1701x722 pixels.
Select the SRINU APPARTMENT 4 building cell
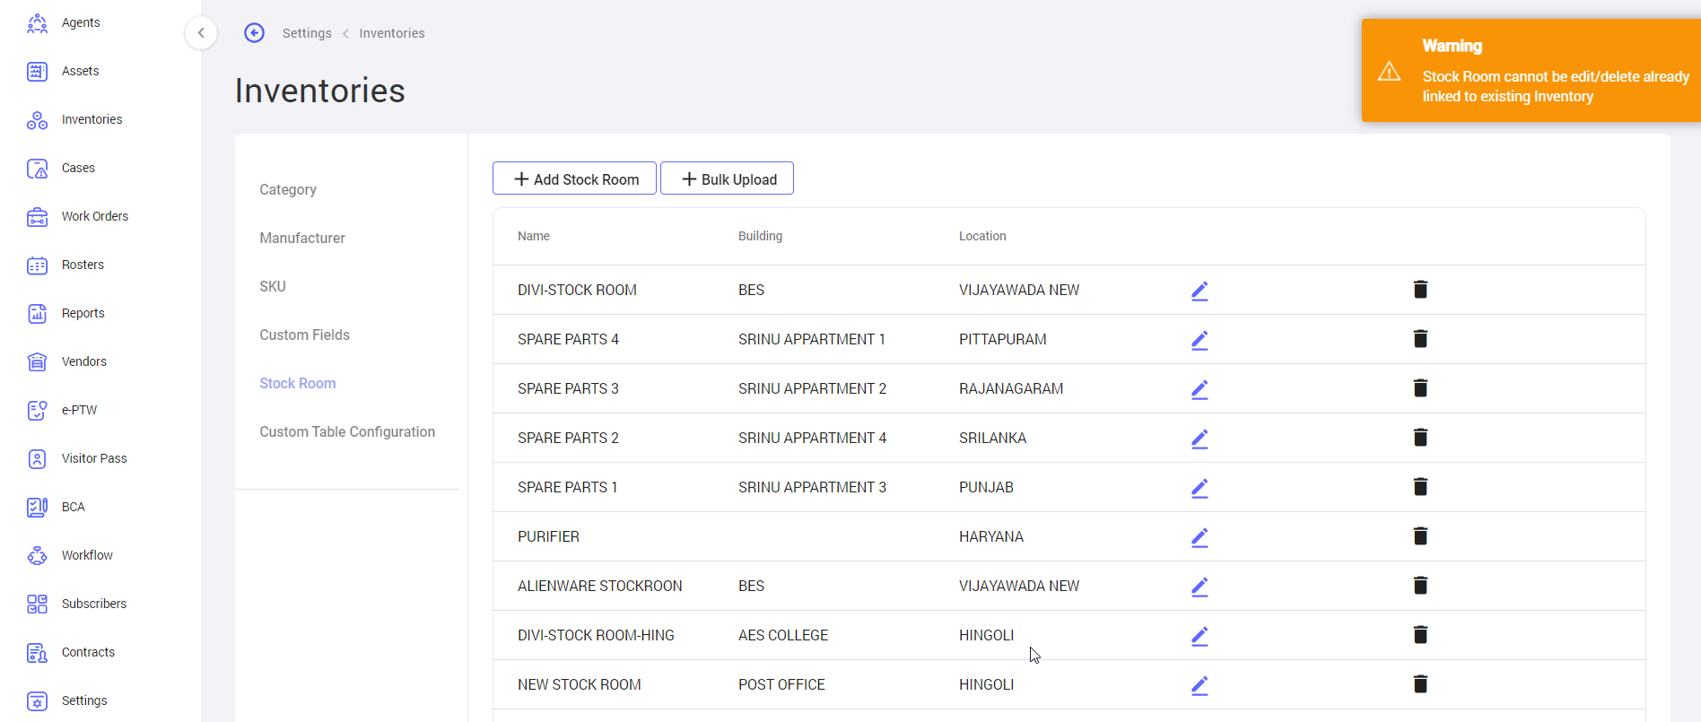point(812,438)
